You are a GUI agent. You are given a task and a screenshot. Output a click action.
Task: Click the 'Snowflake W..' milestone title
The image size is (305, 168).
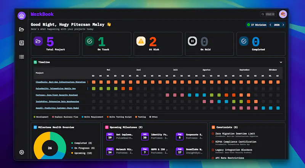194,150
